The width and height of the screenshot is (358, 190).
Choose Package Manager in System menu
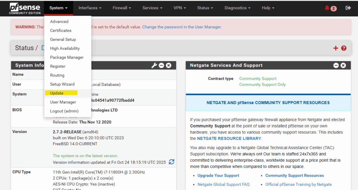tap(67, 57)
